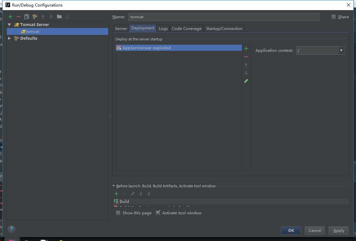356x241 pixels.
Task: Expand the Defaults tree node
Action: point(9,38)
